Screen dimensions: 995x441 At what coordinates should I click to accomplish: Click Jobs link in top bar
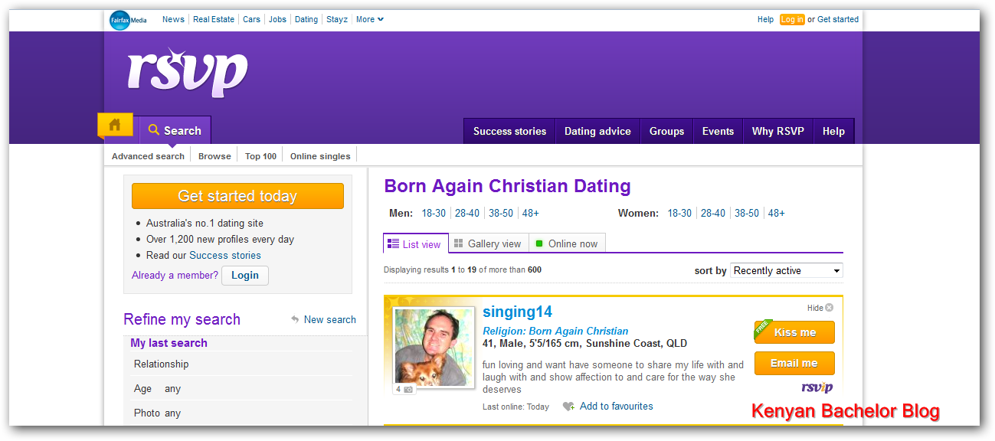[x=277, y=19]
